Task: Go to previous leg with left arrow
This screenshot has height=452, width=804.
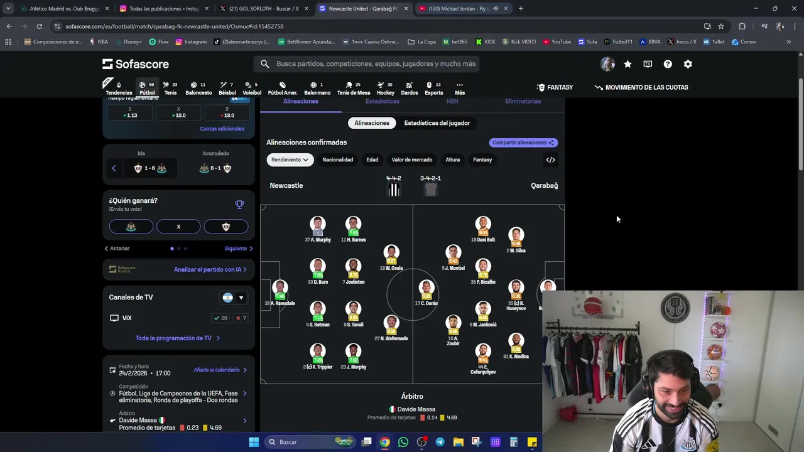Action: 114,168
